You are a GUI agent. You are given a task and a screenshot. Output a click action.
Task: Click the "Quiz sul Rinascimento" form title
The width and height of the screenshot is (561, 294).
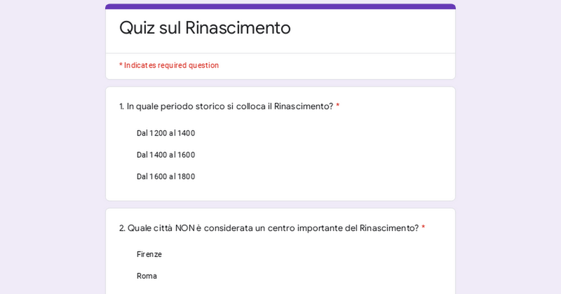[x=205, y=28]
